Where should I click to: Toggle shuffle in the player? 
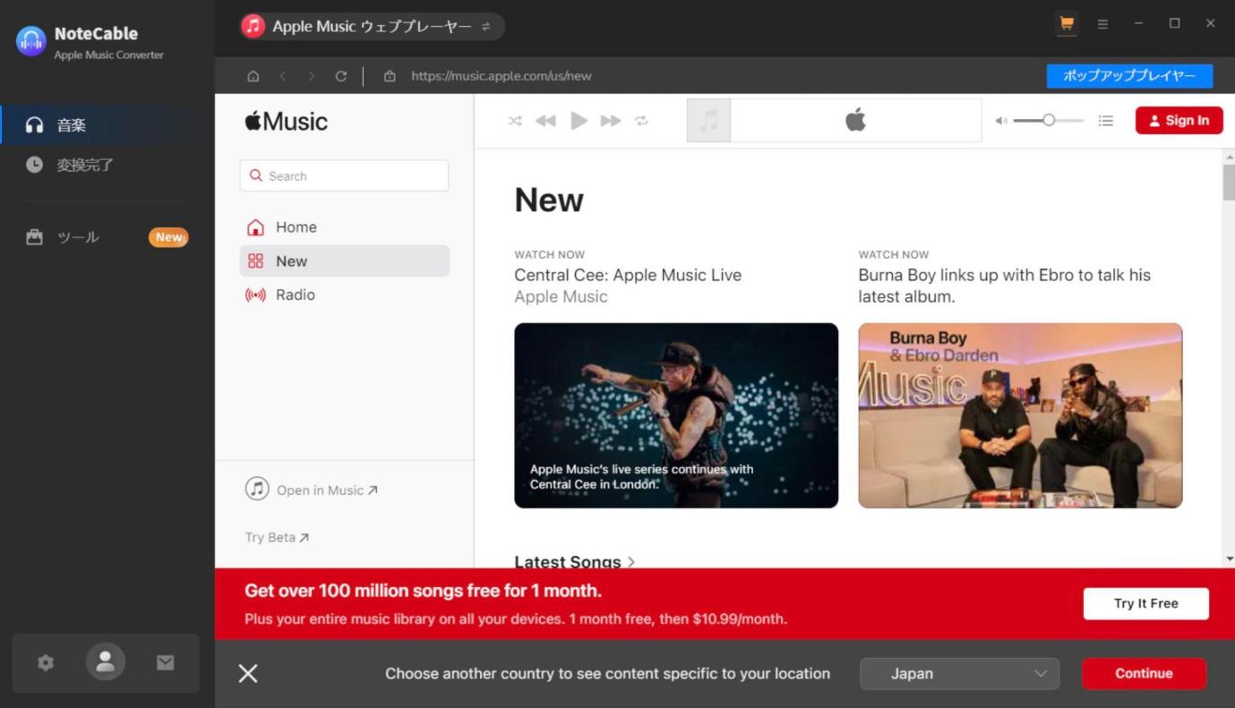point(515,121)
